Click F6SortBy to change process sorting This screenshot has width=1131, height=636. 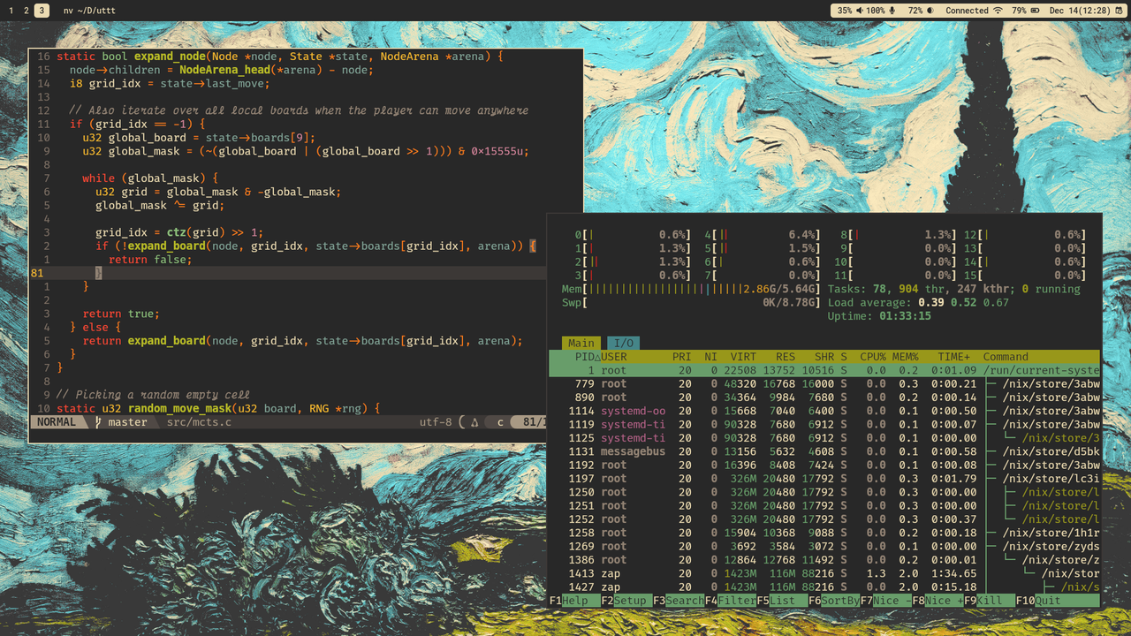(x=834, y=600)
